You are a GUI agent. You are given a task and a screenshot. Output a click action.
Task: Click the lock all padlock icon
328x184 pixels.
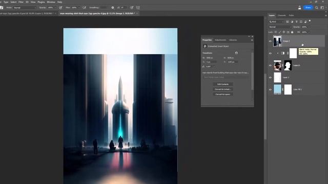(292, 32)
